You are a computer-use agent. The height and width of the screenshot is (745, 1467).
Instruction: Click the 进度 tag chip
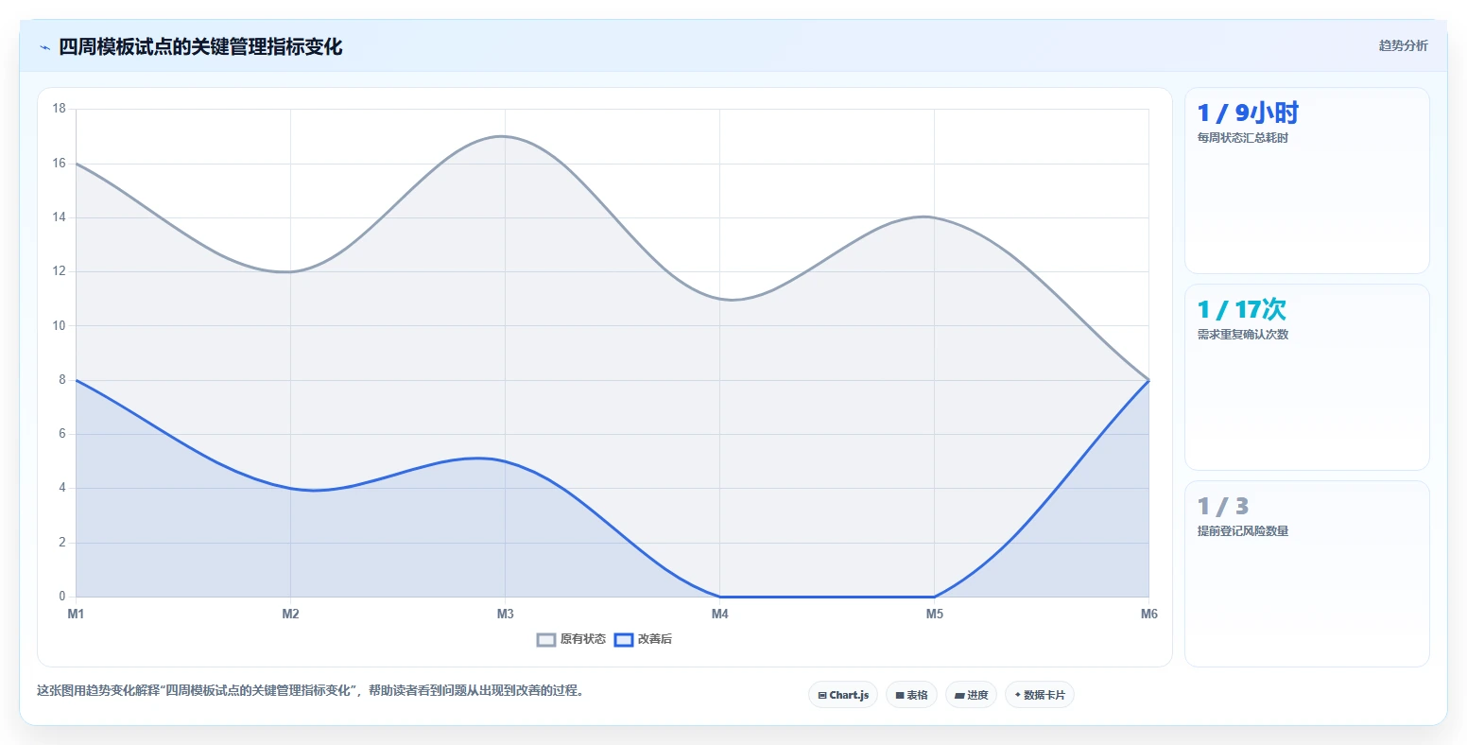point(971,695)
